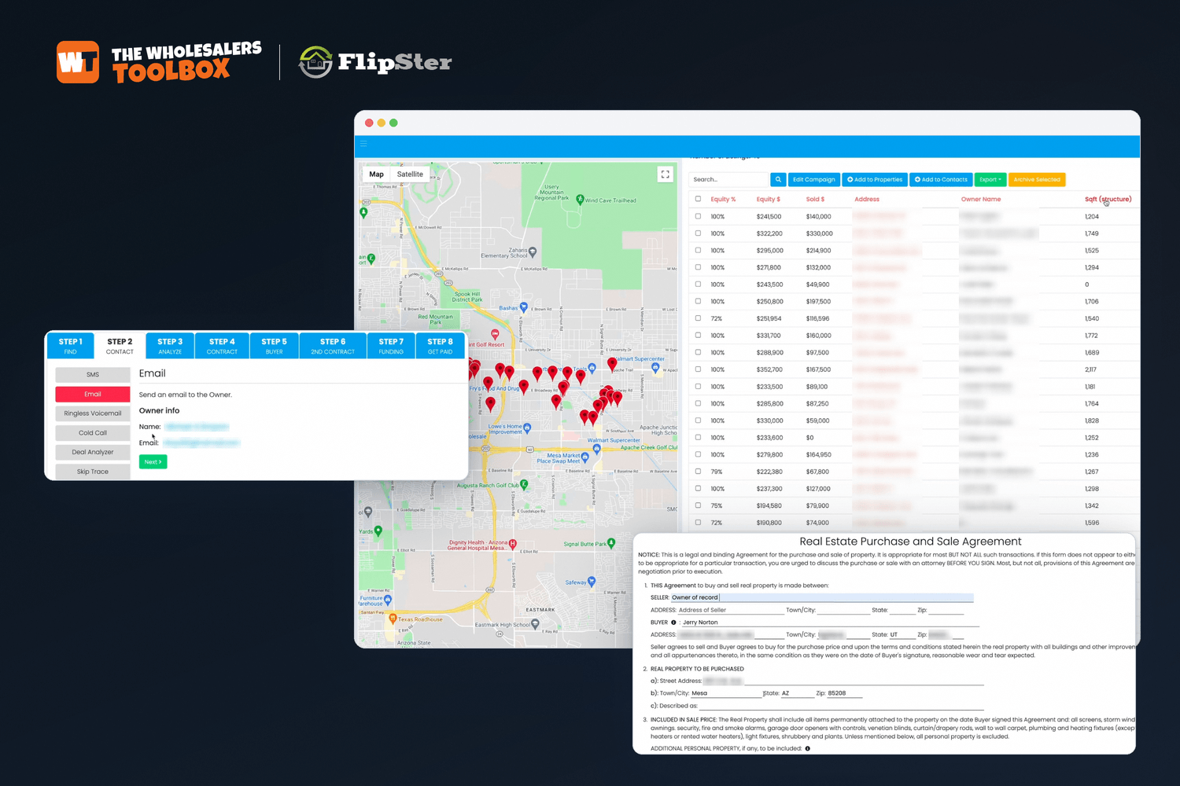This screenshot has height=786, width=1180.
Task: Click the Edit Campaign button
Action: click(x=814, y=179)
